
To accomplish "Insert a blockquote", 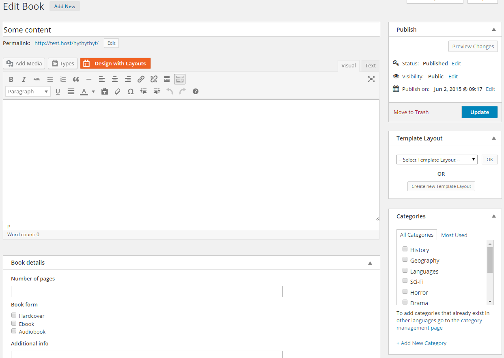I will pyautogui.click(x=76, y=79).
